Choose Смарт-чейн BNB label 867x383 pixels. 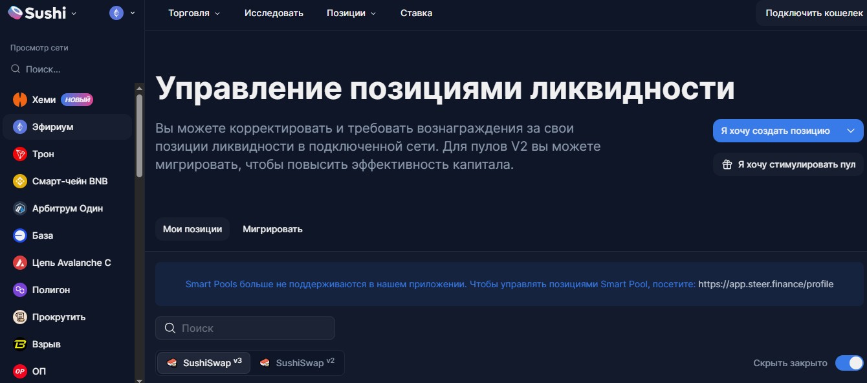[70, 181]
